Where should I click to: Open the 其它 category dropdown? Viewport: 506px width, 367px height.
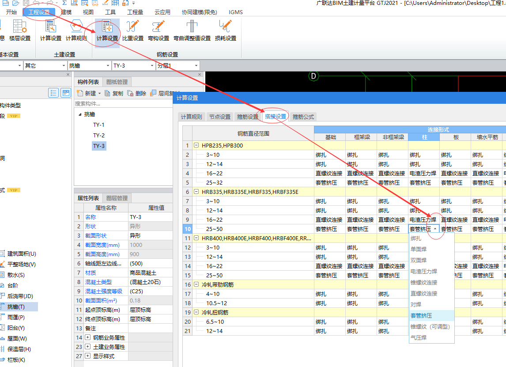(63, 65)
